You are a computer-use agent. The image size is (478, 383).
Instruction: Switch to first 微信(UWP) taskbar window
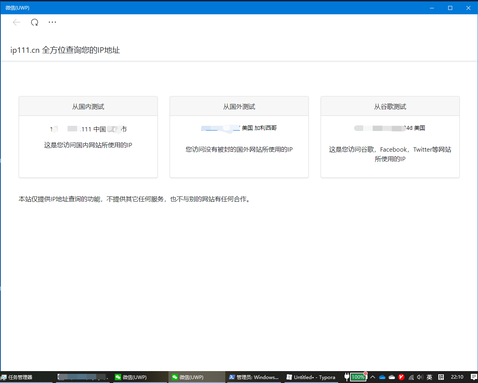point(140,377)
